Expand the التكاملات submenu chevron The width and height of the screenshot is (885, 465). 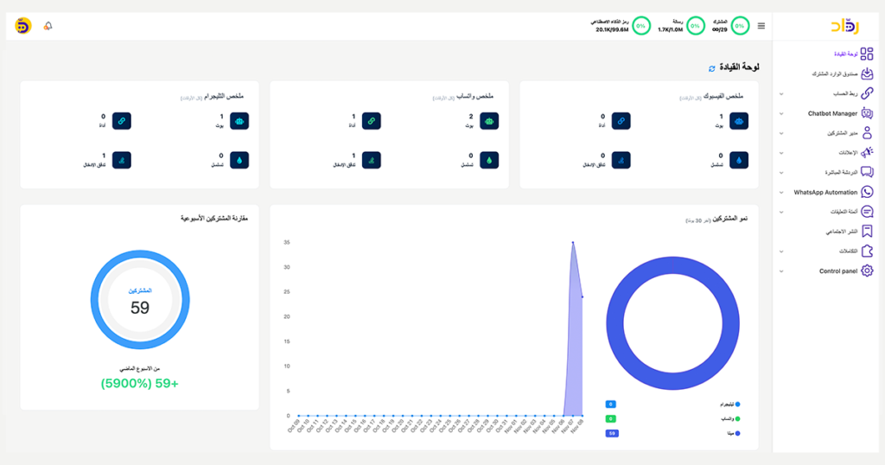(x=781, y=252)
